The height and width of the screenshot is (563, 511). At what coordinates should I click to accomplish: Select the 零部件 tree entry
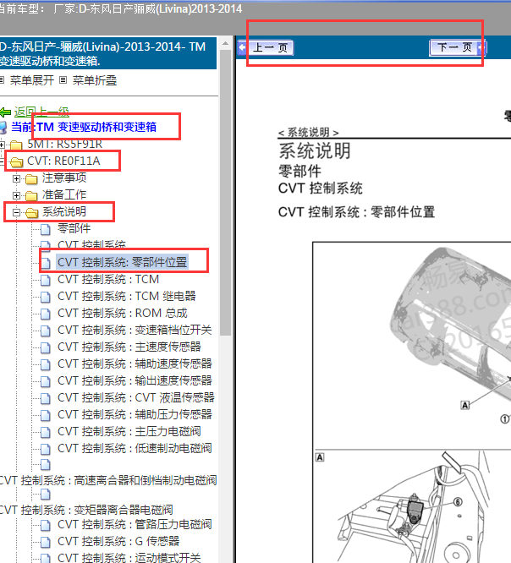click(x=74, y=228)
